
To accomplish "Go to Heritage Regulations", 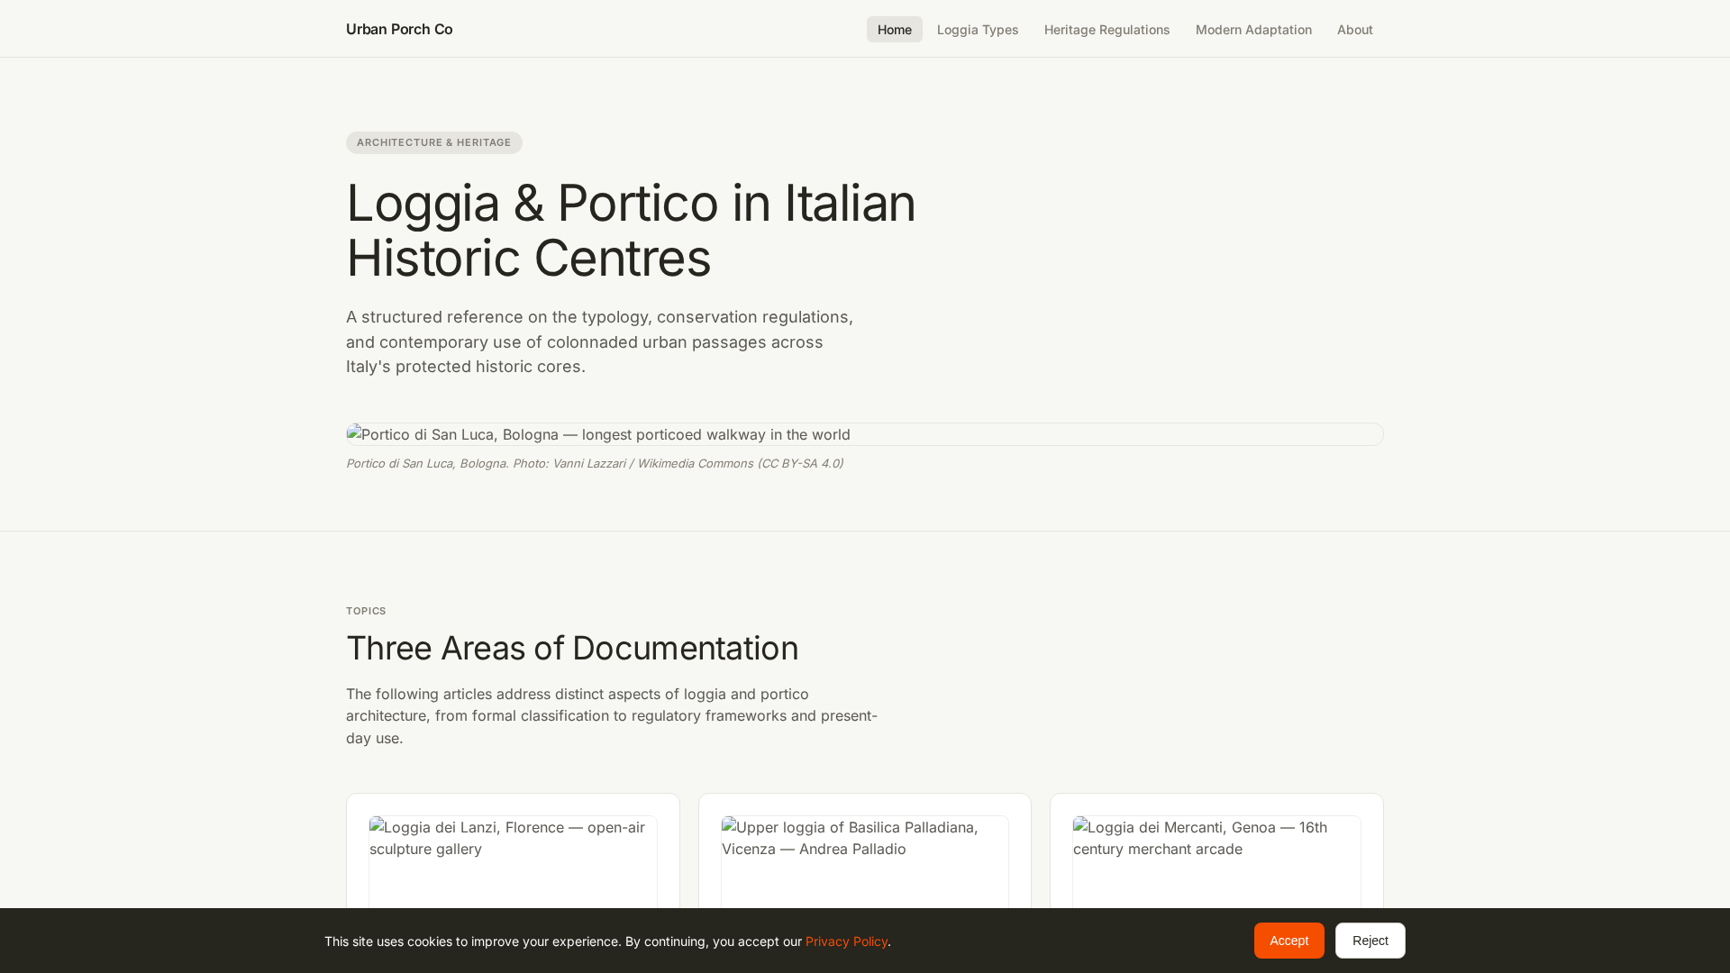I will coord(1106,30).
